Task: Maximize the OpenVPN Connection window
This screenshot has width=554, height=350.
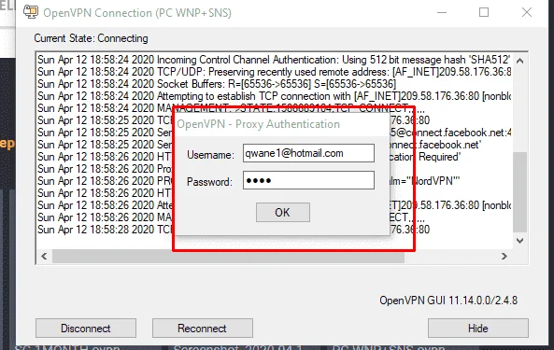Action: click(x=484, y=12)
